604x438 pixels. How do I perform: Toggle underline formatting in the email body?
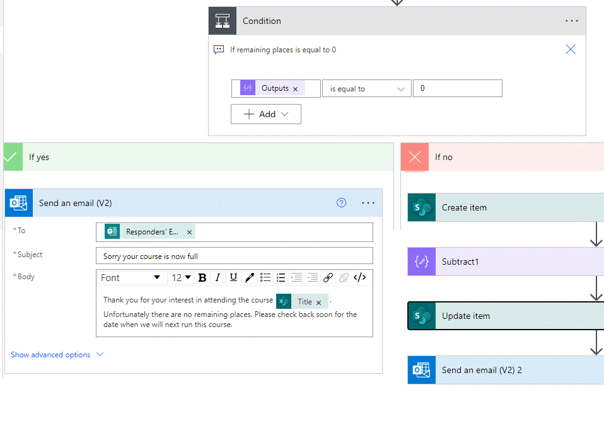pos(233,277)
